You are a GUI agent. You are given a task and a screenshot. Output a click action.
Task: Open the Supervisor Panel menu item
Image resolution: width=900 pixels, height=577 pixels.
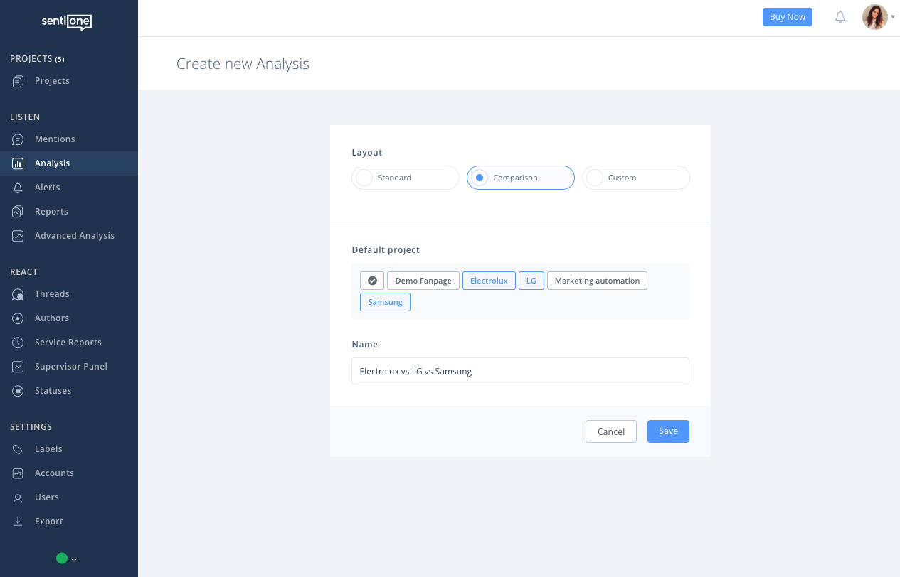pos(70,367)
